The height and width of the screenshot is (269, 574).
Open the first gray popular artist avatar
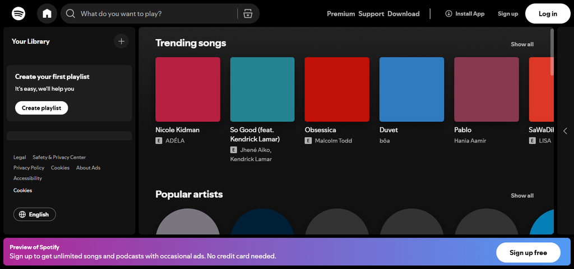click(x=188, y=221)
